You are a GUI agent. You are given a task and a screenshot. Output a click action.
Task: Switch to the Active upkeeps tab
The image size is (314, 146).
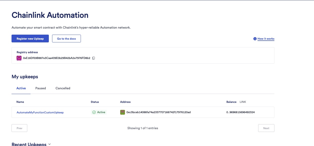(21, 88)
